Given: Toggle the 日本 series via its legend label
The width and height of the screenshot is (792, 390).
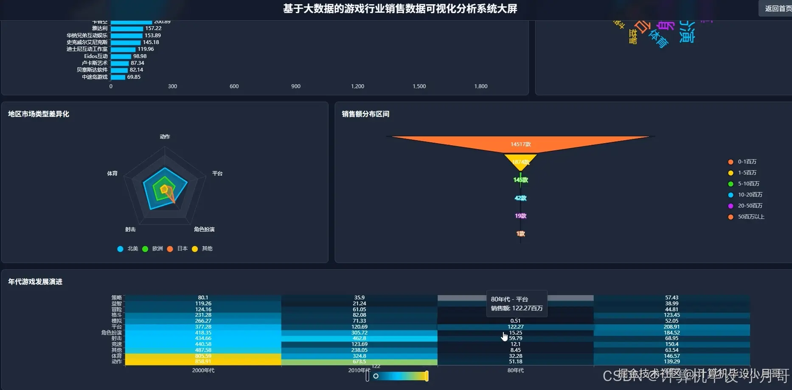Looking at the screenshot, I should [182, 249].
